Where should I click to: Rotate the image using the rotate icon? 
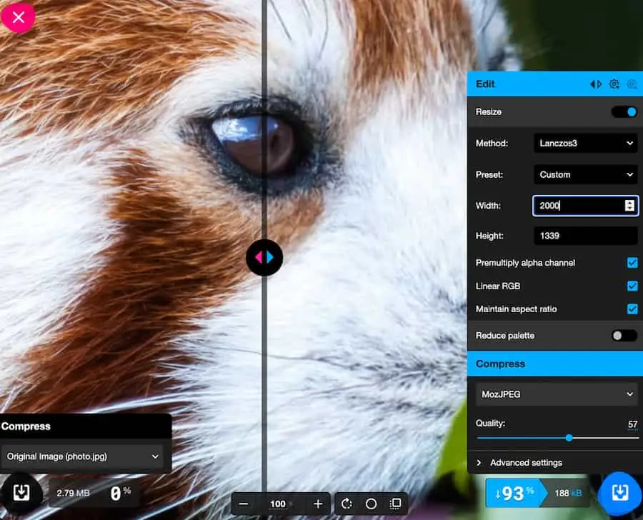coord(347,504)
